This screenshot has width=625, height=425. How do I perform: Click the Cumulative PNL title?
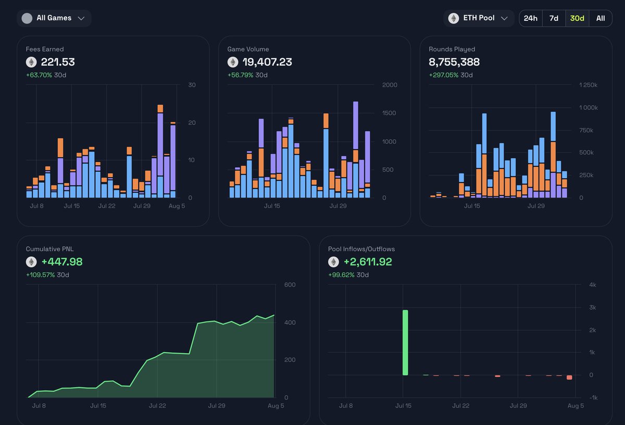tap(49, 249)
